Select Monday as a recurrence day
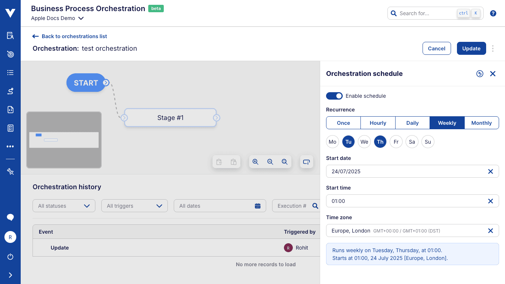This screenshot has width=505, height=284. 332,141
